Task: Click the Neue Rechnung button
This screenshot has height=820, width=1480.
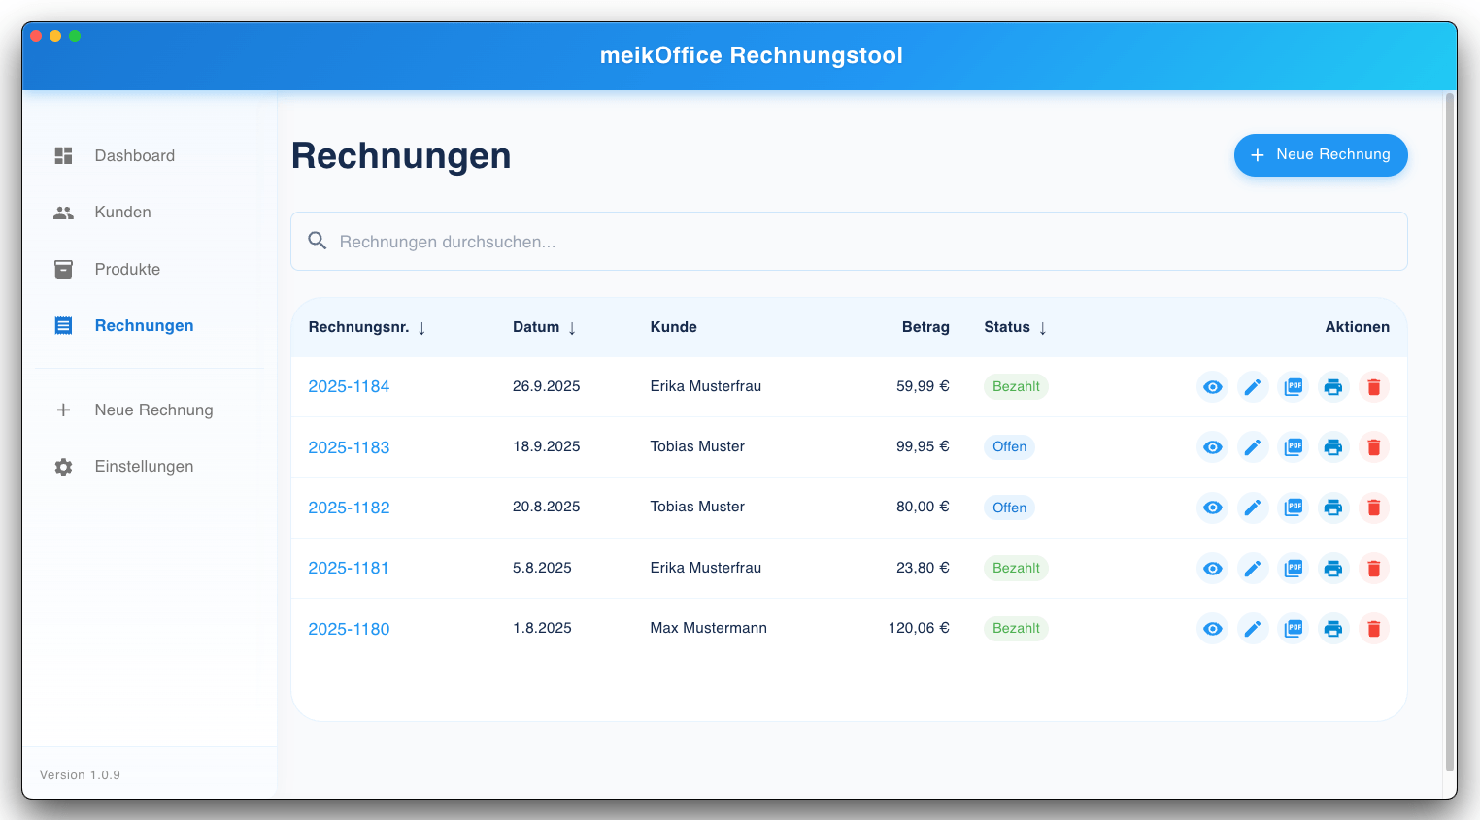Action: point(1321,155)
